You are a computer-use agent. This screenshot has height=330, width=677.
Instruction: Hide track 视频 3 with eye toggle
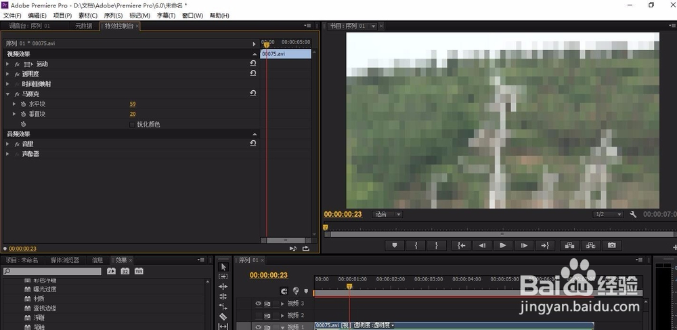pos(259,304)
